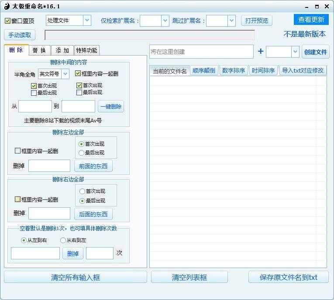Viewport: 334px width, 300px height.
Task: Expand the 跳过扩展名 dropdown
Action: [231, 21]
